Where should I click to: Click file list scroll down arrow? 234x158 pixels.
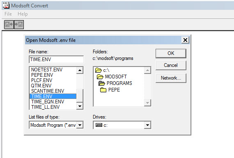tap(80, 106)
